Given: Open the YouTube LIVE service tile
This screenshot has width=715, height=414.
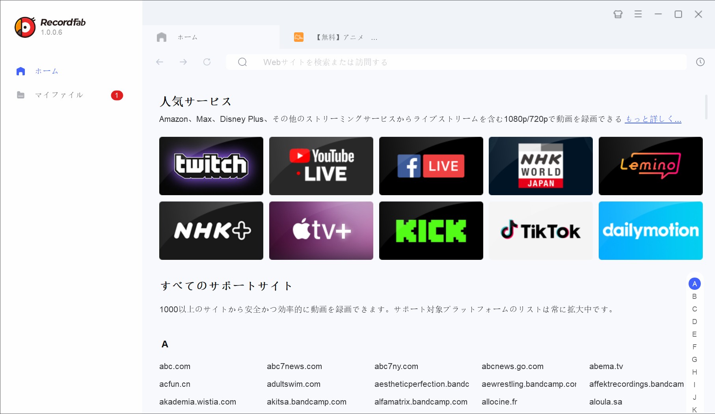Looking at the screenshot, I should [x=321, y=166].
